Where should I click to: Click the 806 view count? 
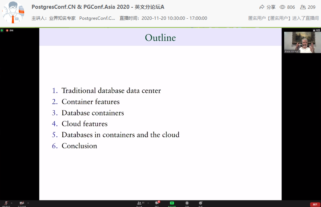[x=291, y=7]
